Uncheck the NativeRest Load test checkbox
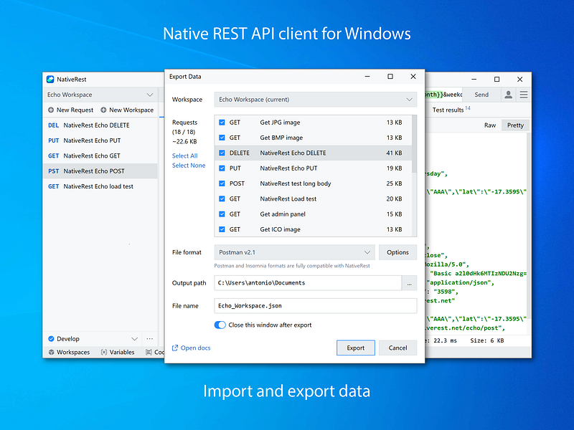The width and height of the screenshot is (574, 430). (222, 199)
